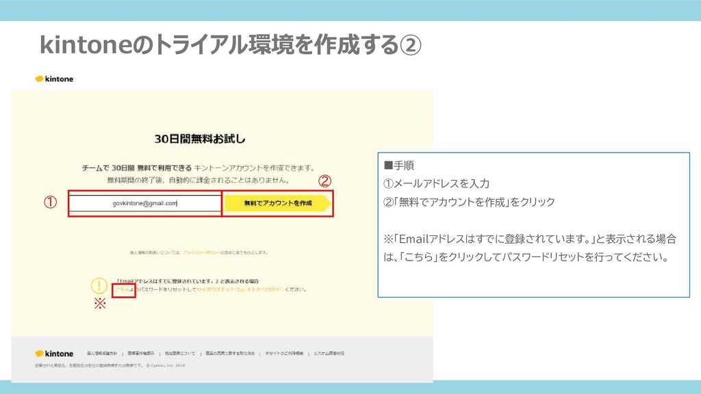Click the text ①メールアドレスを入力
701x394 pixels.
[436, 183]
